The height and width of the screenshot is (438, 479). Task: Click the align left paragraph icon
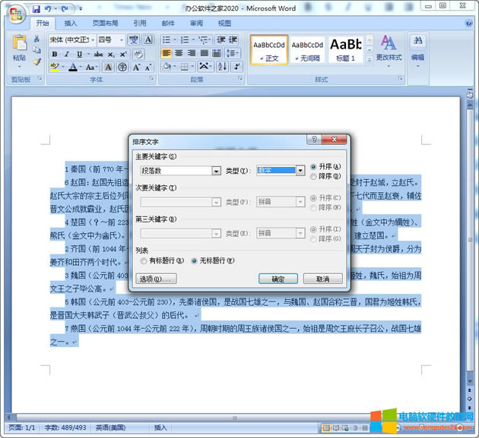click(167, 54)
